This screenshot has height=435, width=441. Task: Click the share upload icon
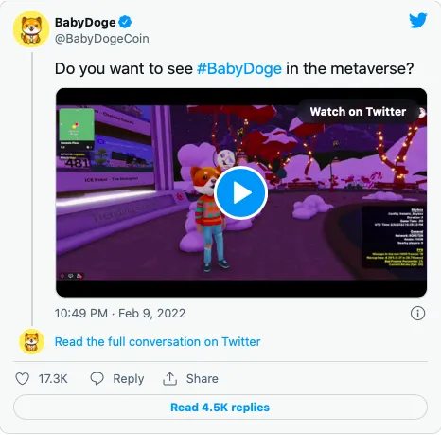pos(169,378)
